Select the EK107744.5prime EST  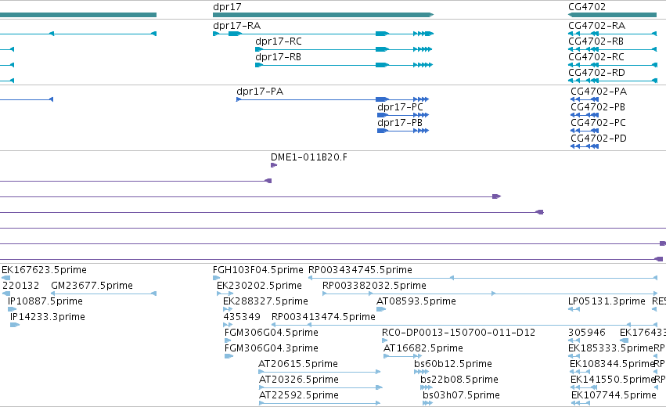pyautogui.click(x=581, y=404)
